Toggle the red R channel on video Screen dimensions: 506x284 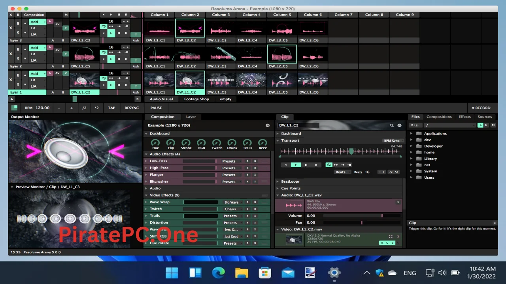382,243
